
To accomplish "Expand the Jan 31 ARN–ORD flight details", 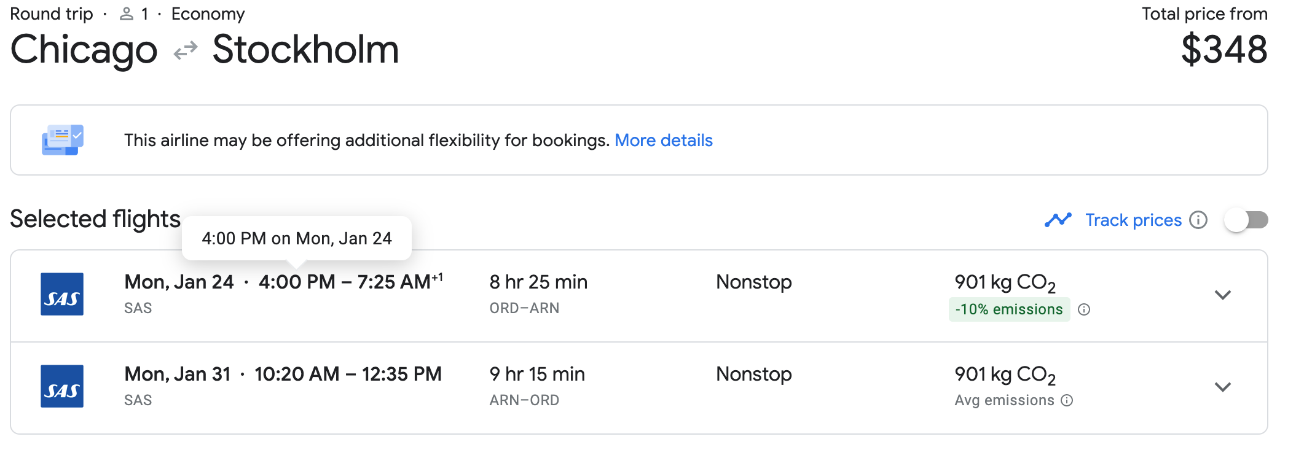I will click(1223, 387).
